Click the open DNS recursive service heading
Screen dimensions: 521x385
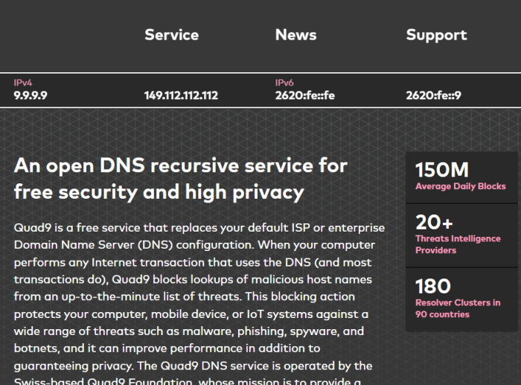coord(181,179)
